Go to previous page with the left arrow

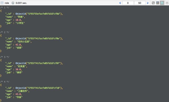tap(120, 3)
